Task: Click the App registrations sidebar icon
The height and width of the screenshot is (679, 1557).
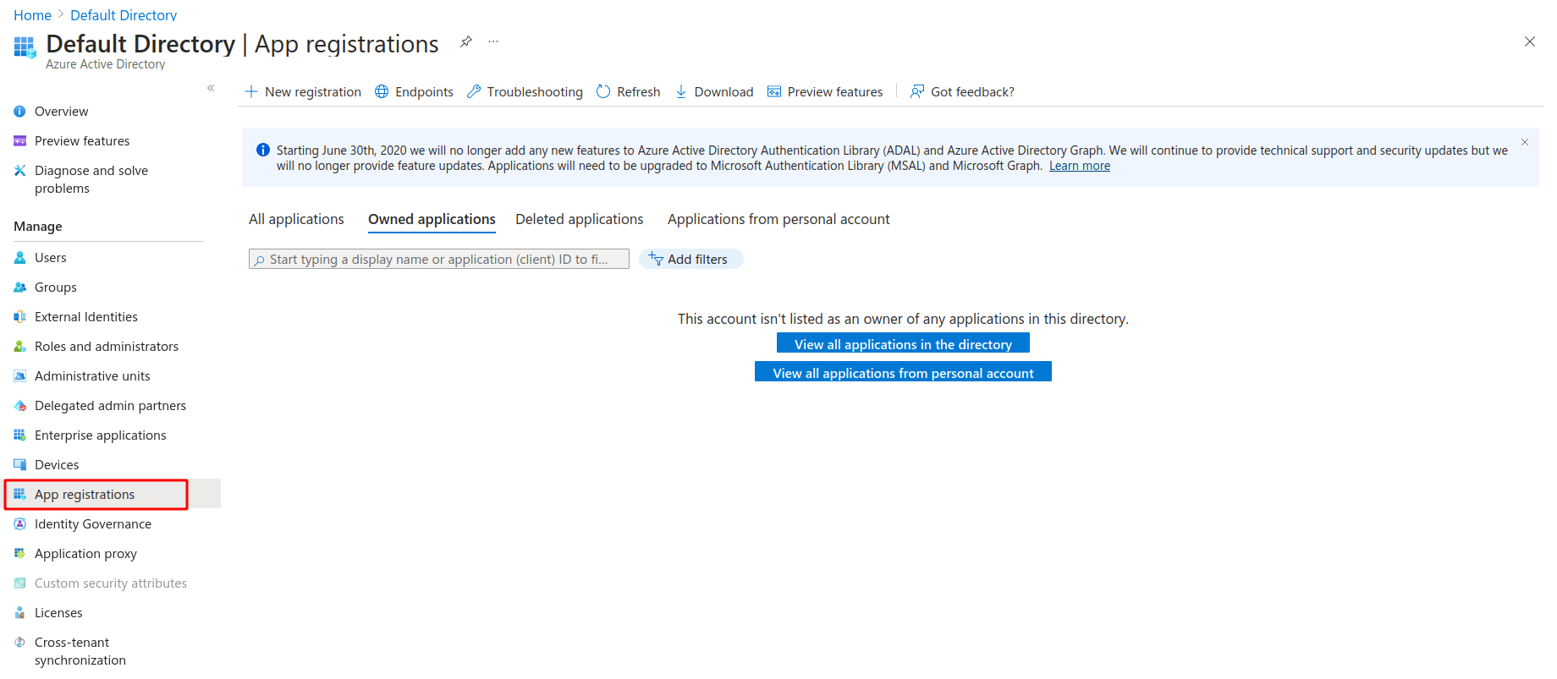Action: tap(20, 495)
